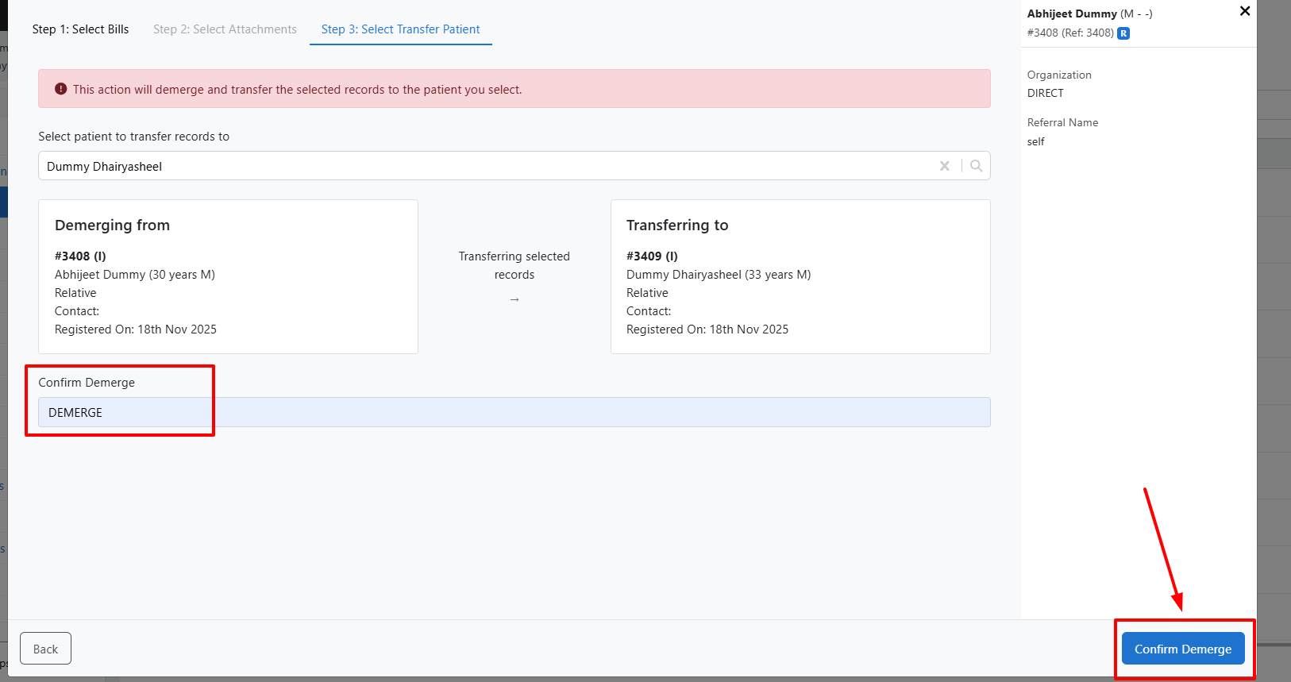Select the '#3409 (I)' patient ID text
This screenshot has width=1291, height=682.
pos(652,256)
